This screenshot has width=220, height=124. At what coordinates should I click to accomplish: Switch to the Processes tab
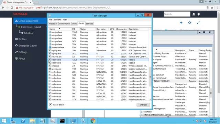[x=53, y=24]
